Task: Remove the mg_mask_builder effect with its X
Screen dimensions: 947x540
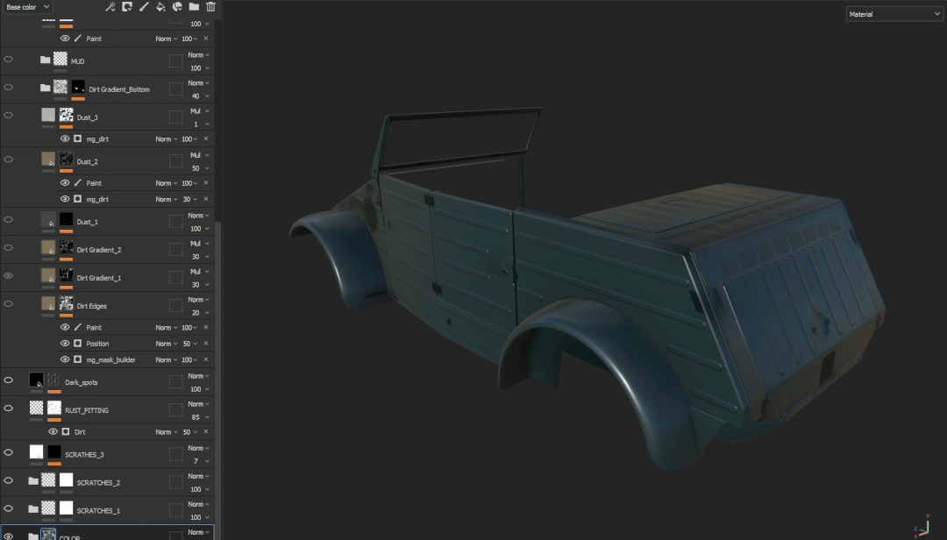Action: pyautogui.click(x=206, y=359)
